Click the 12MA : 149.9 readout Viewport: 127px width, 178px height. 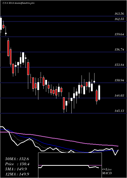pos(17,174)
